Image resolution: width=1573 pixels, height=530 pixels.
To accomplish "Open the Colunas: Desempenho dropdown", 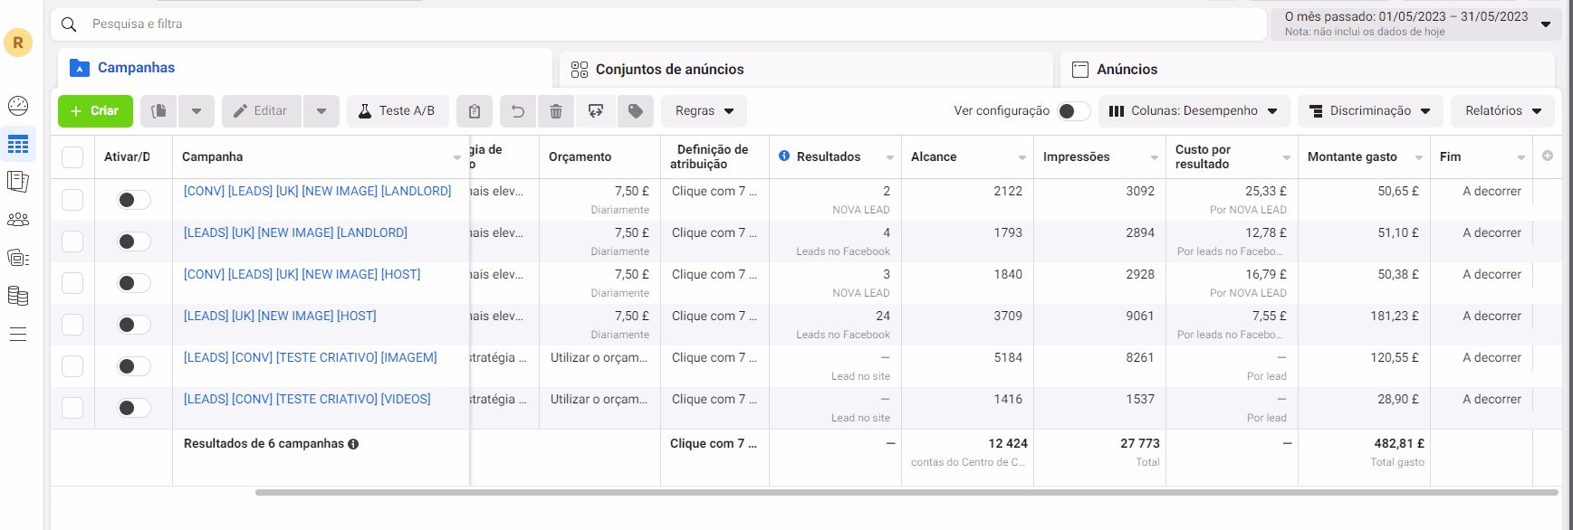I will pos(1194,111).
